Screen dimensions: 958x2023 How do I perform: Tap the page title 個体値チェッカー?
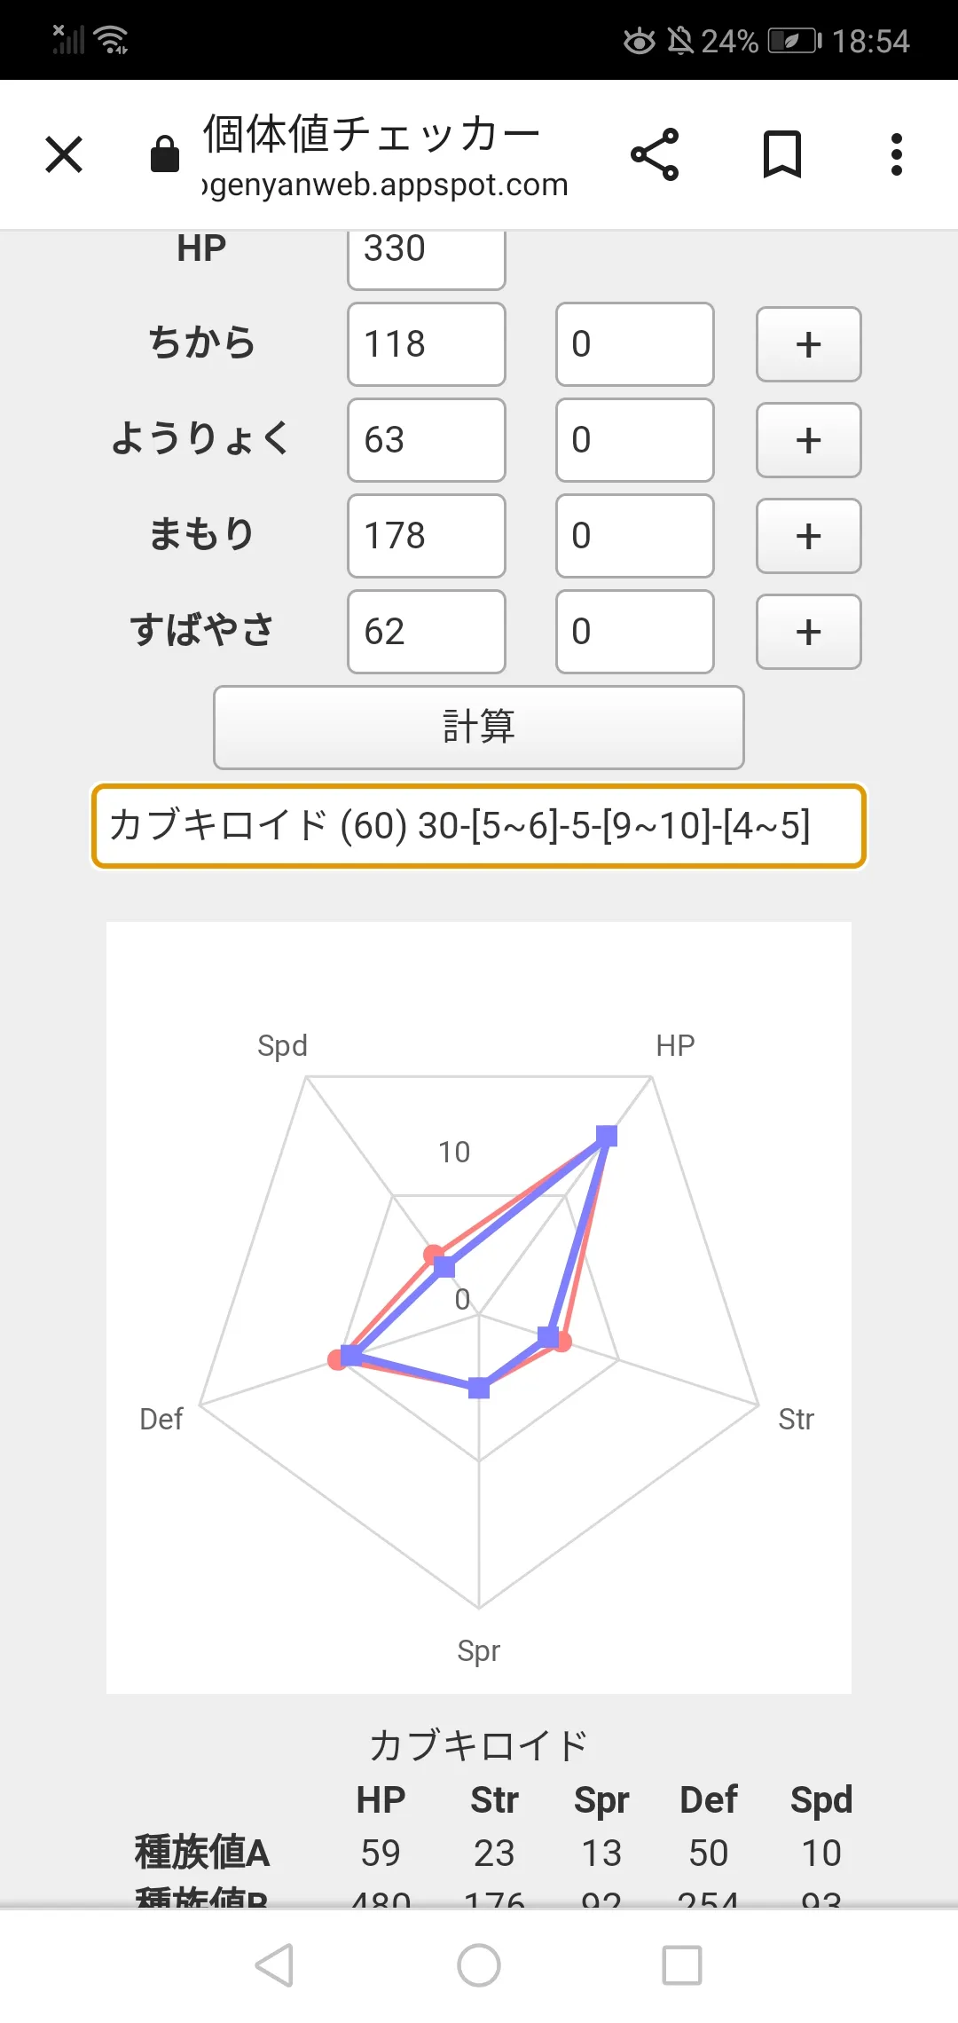pos(372,135)
